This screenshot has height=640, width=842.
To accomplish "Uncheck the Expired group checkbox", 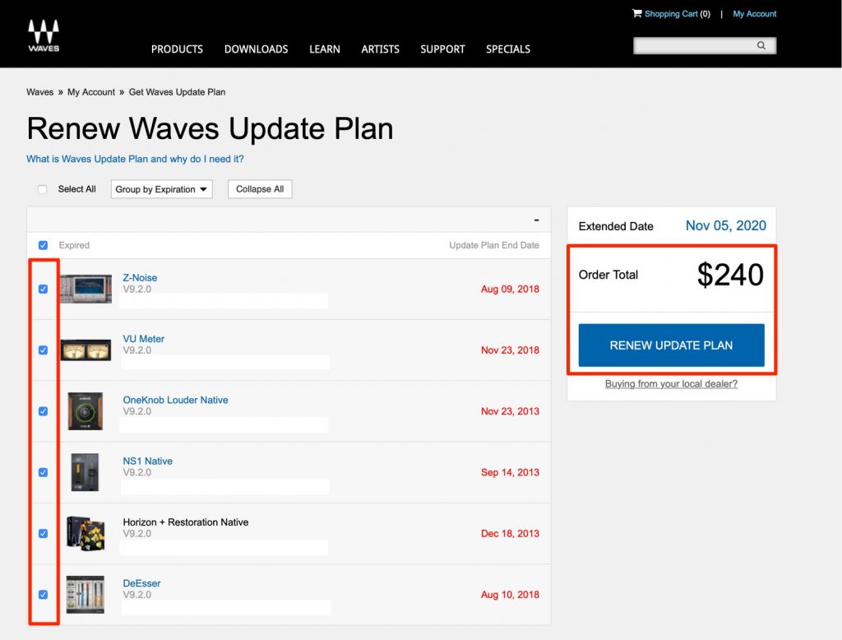I will [43, 245].
